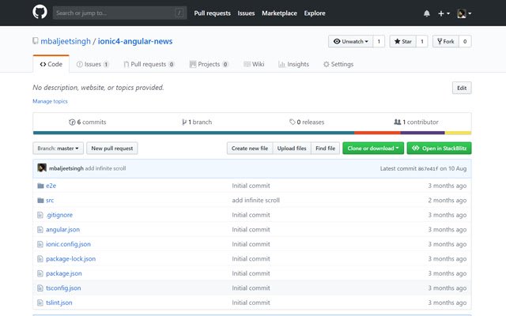Switch to the repository Issues tab
Image resolution: width=506 pixels, height=316 pixels.
click(93, 64)
